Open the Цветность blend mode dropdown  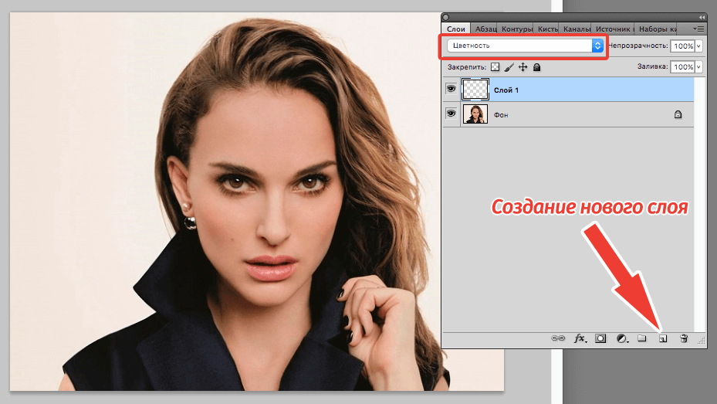(x=525, y=46)
